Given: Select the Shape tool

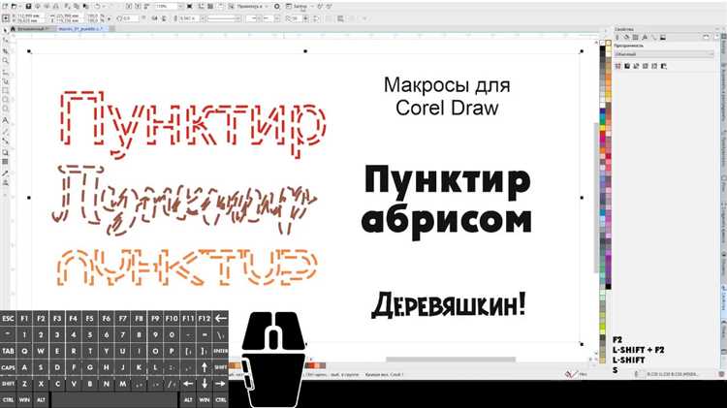Looking at the screenshot, I should coord(6,41).
